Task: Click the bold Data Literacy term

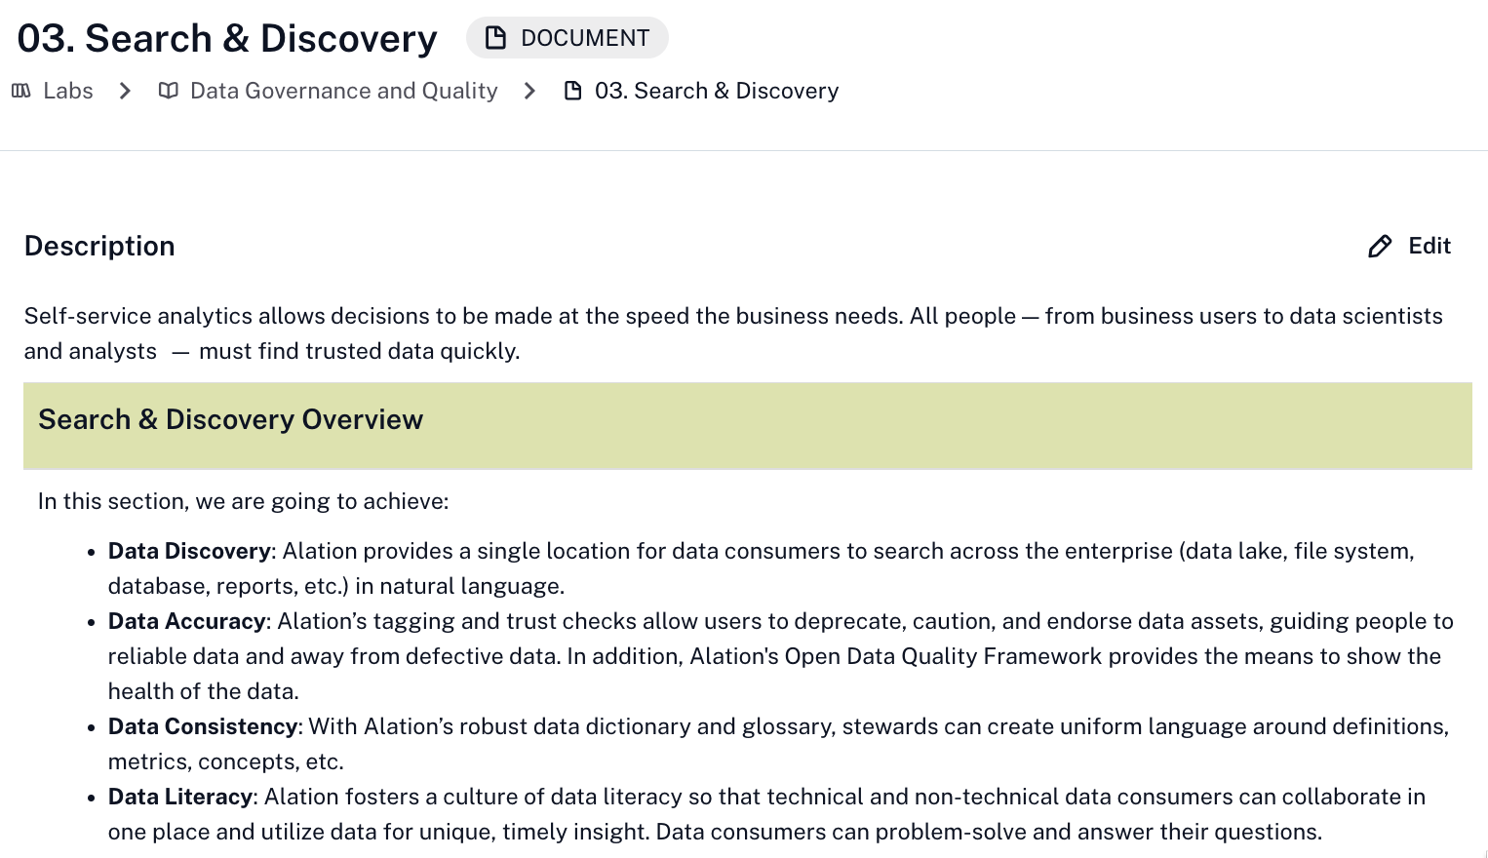Action: [179, 797]
